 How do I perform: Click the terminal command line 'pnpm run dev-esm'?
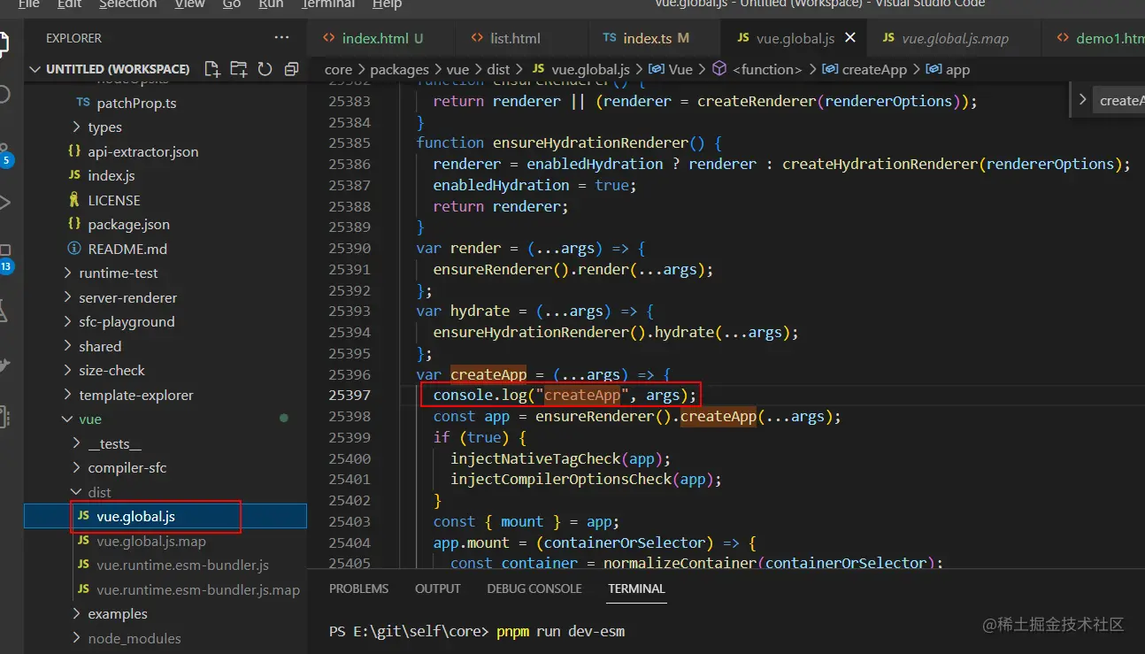pos(560,631)
